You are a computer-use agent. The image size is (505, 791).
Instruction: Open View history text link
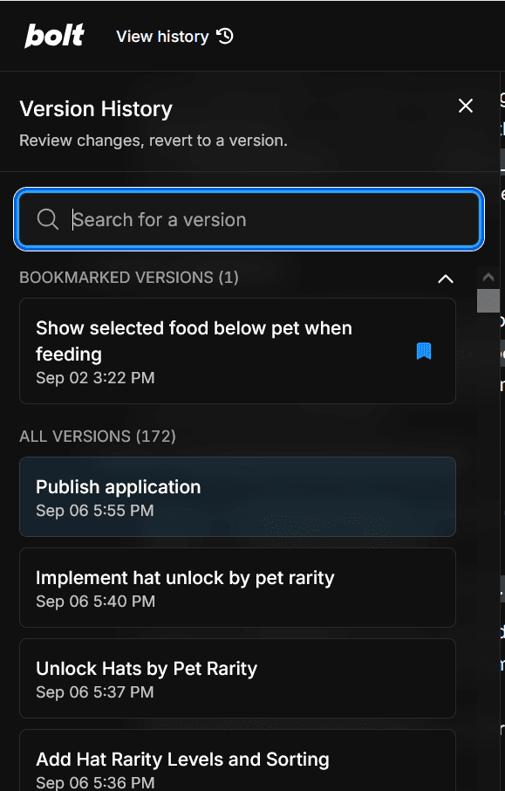[x=162, y=37]
